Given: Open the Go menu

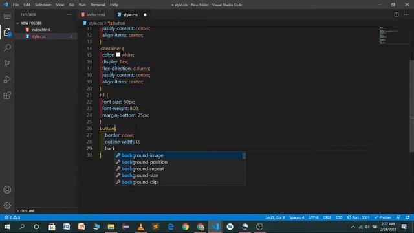Looking at the screenshot, I should (x=72, y=5).
